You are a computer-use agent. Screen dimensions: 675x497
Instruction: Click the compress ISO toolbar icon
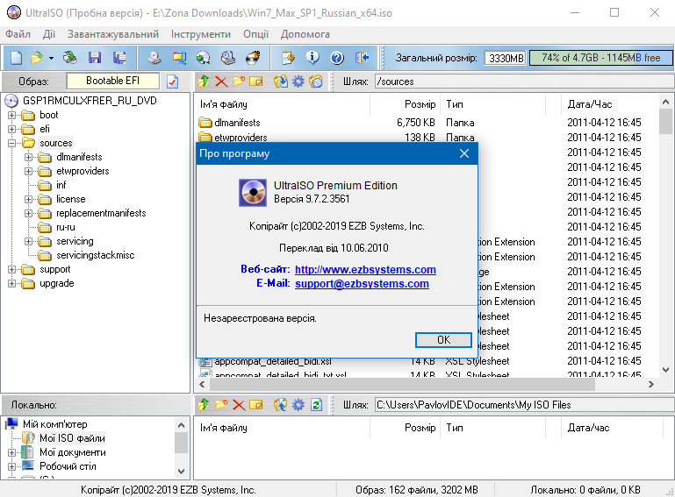tap(179, 58)
